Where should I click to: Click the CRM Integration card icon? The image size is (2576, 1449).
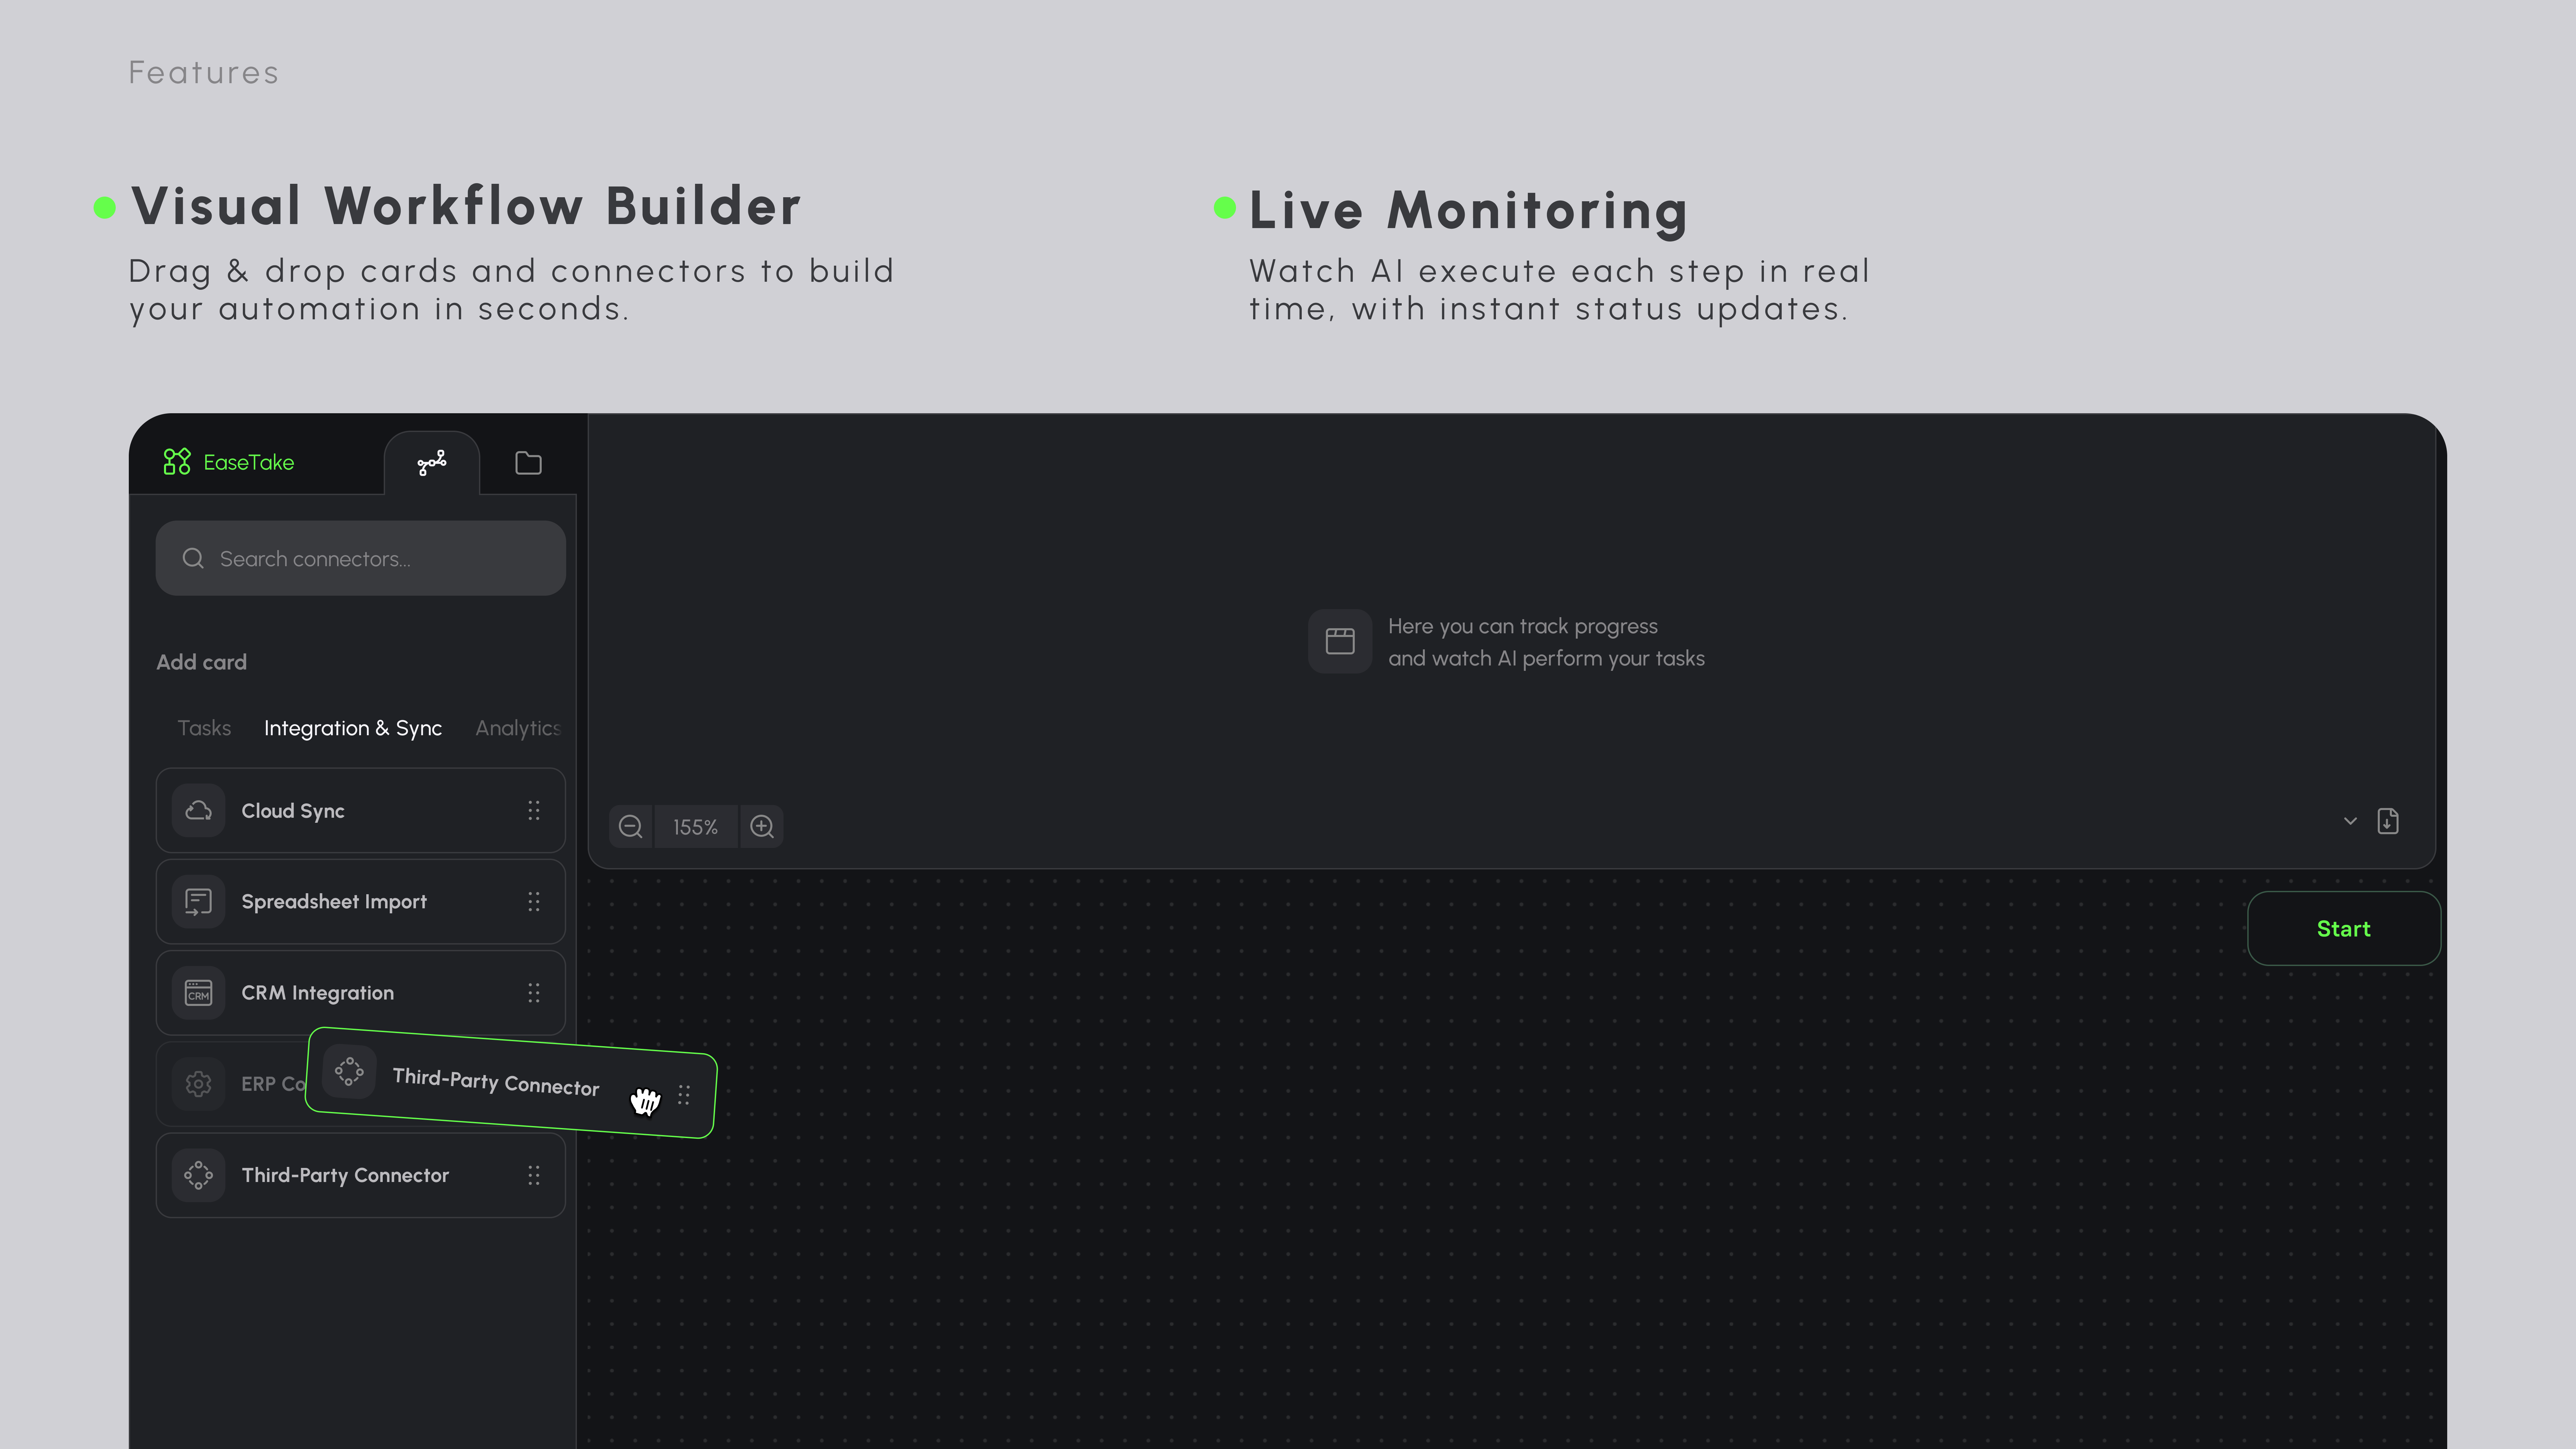198,993
